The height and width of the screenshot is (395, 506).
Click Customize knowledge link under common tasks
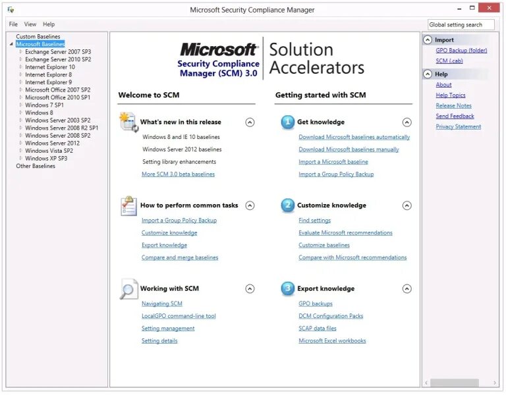pos(169,233)
